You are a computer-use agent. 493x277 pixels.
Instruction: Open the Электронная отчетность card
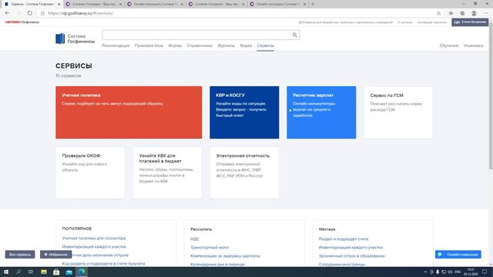(x=244, y=172)
